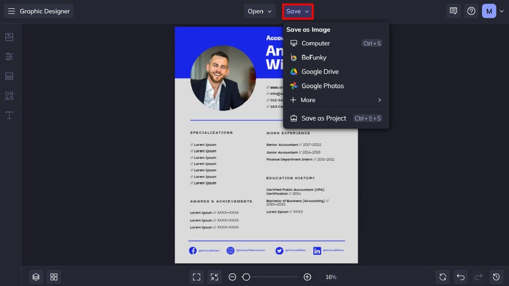Viewport: 509px width, 286px height.
Task: Click the fullscreen collapse arrows icon
Action: [x=214, y=277]
